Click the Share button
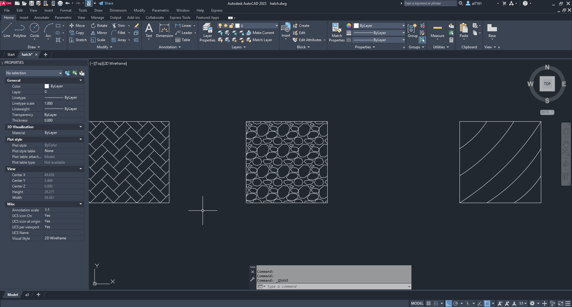 pos(106,3)
